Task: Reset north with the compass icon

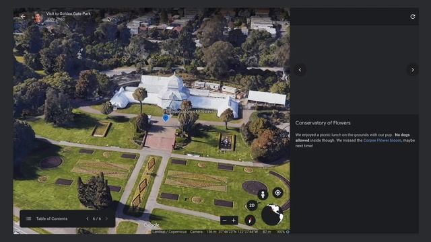Action: [250, 220]
